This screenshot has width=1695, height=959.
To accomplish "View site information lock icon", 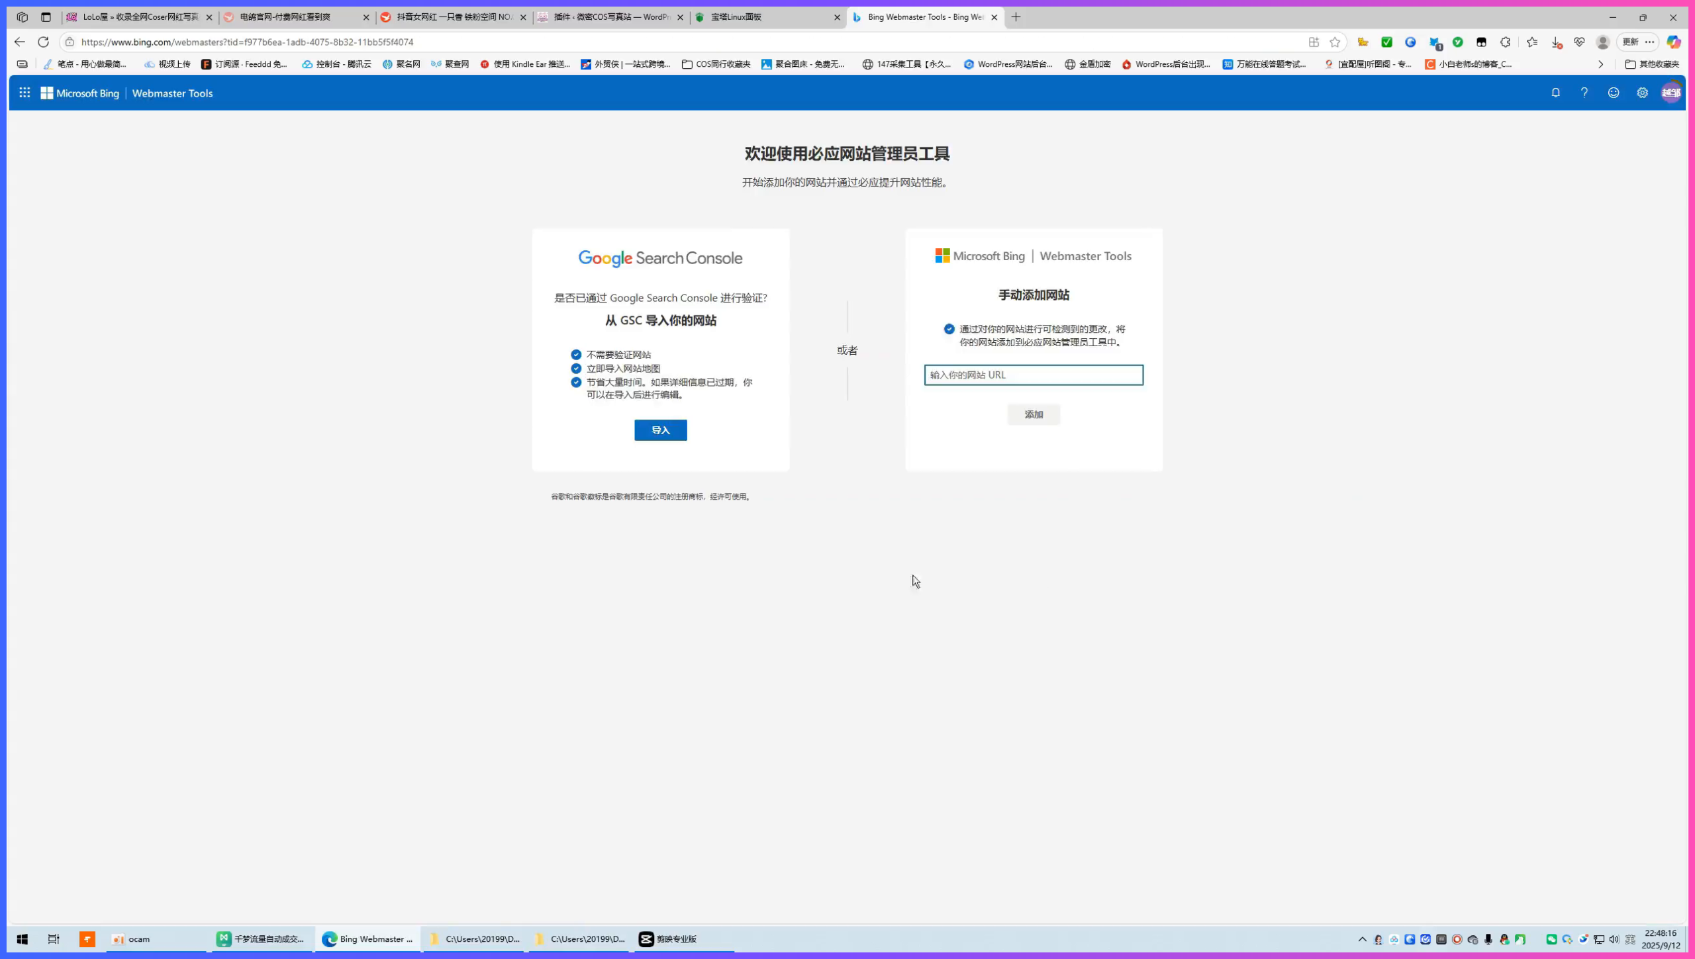I will [x=70, y=42].
